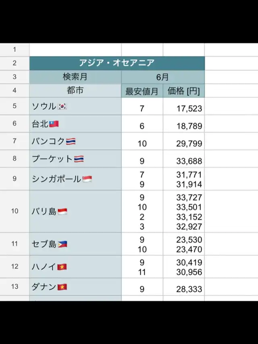Click the Taiwan flag beside 台北
The width and height of the screenshot is (258, 344).
point(54,124)
